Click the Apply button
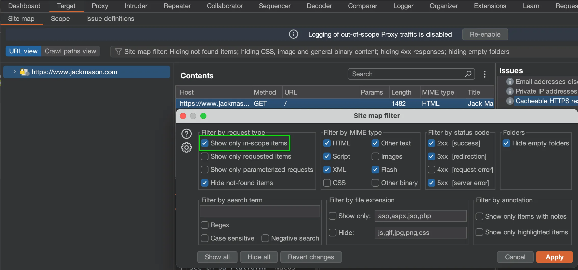Image resolution: width=578 pixels, height=270 pixels. point(555,257)
